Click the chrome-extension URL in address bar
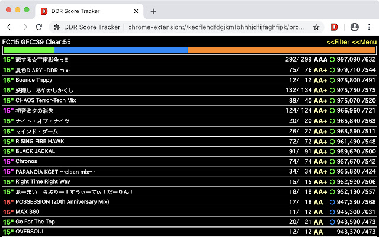379x237 pixels. tap(216, 27)
